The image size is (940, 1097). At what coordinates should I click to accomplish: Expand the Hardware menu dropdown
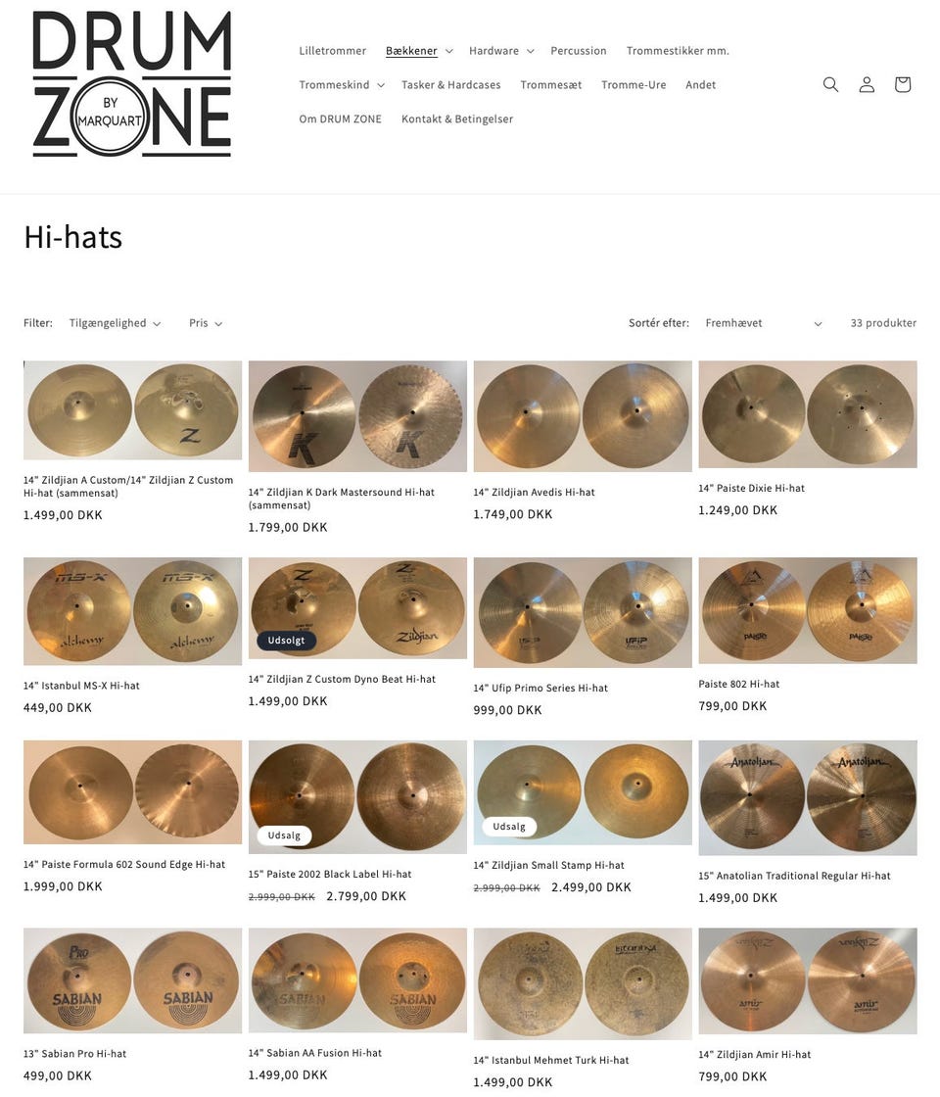[x=501, y=50]
